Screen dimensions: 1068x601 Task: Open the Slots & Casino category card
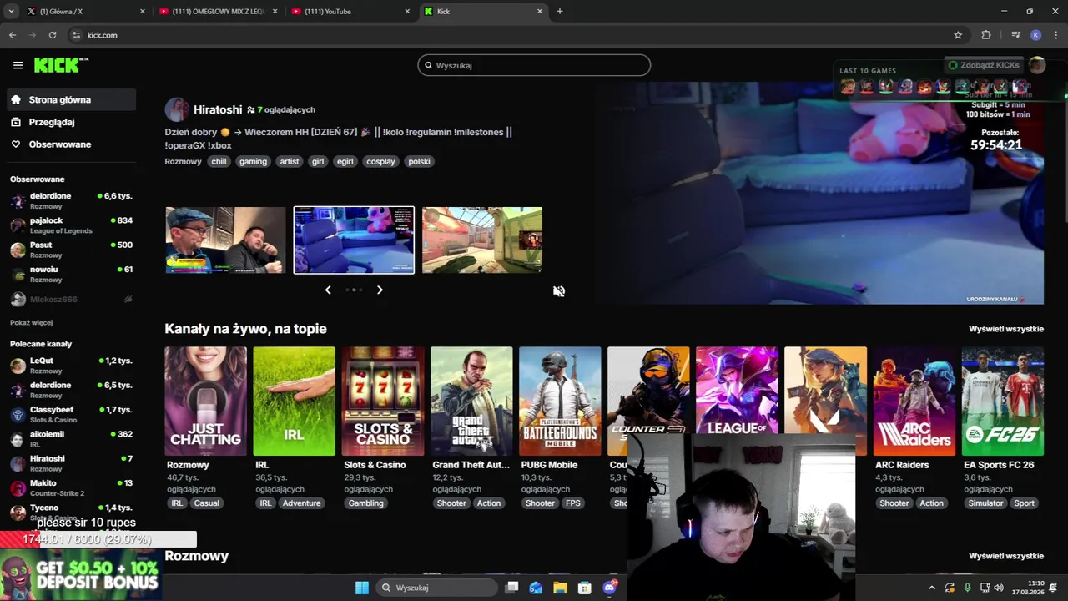pos(383,402)
